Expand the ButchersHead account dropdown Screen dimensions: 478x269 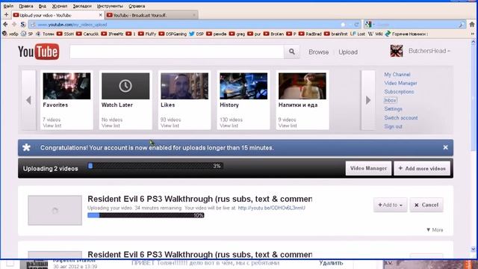tap(429, 51)
